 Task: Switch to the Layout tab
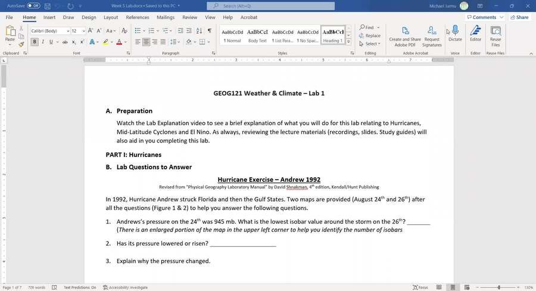coord(111,17)
